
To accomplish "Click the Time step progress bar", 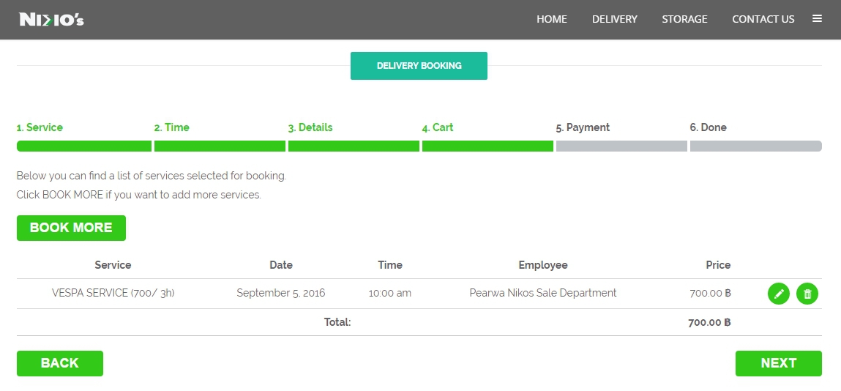I will coord(220,146).
